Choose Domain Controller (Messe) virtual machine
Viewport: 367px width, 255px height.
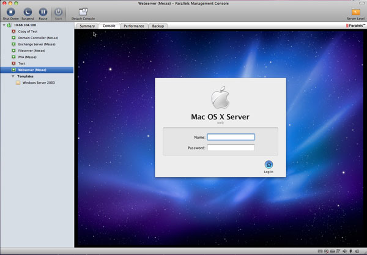[37, 37]
